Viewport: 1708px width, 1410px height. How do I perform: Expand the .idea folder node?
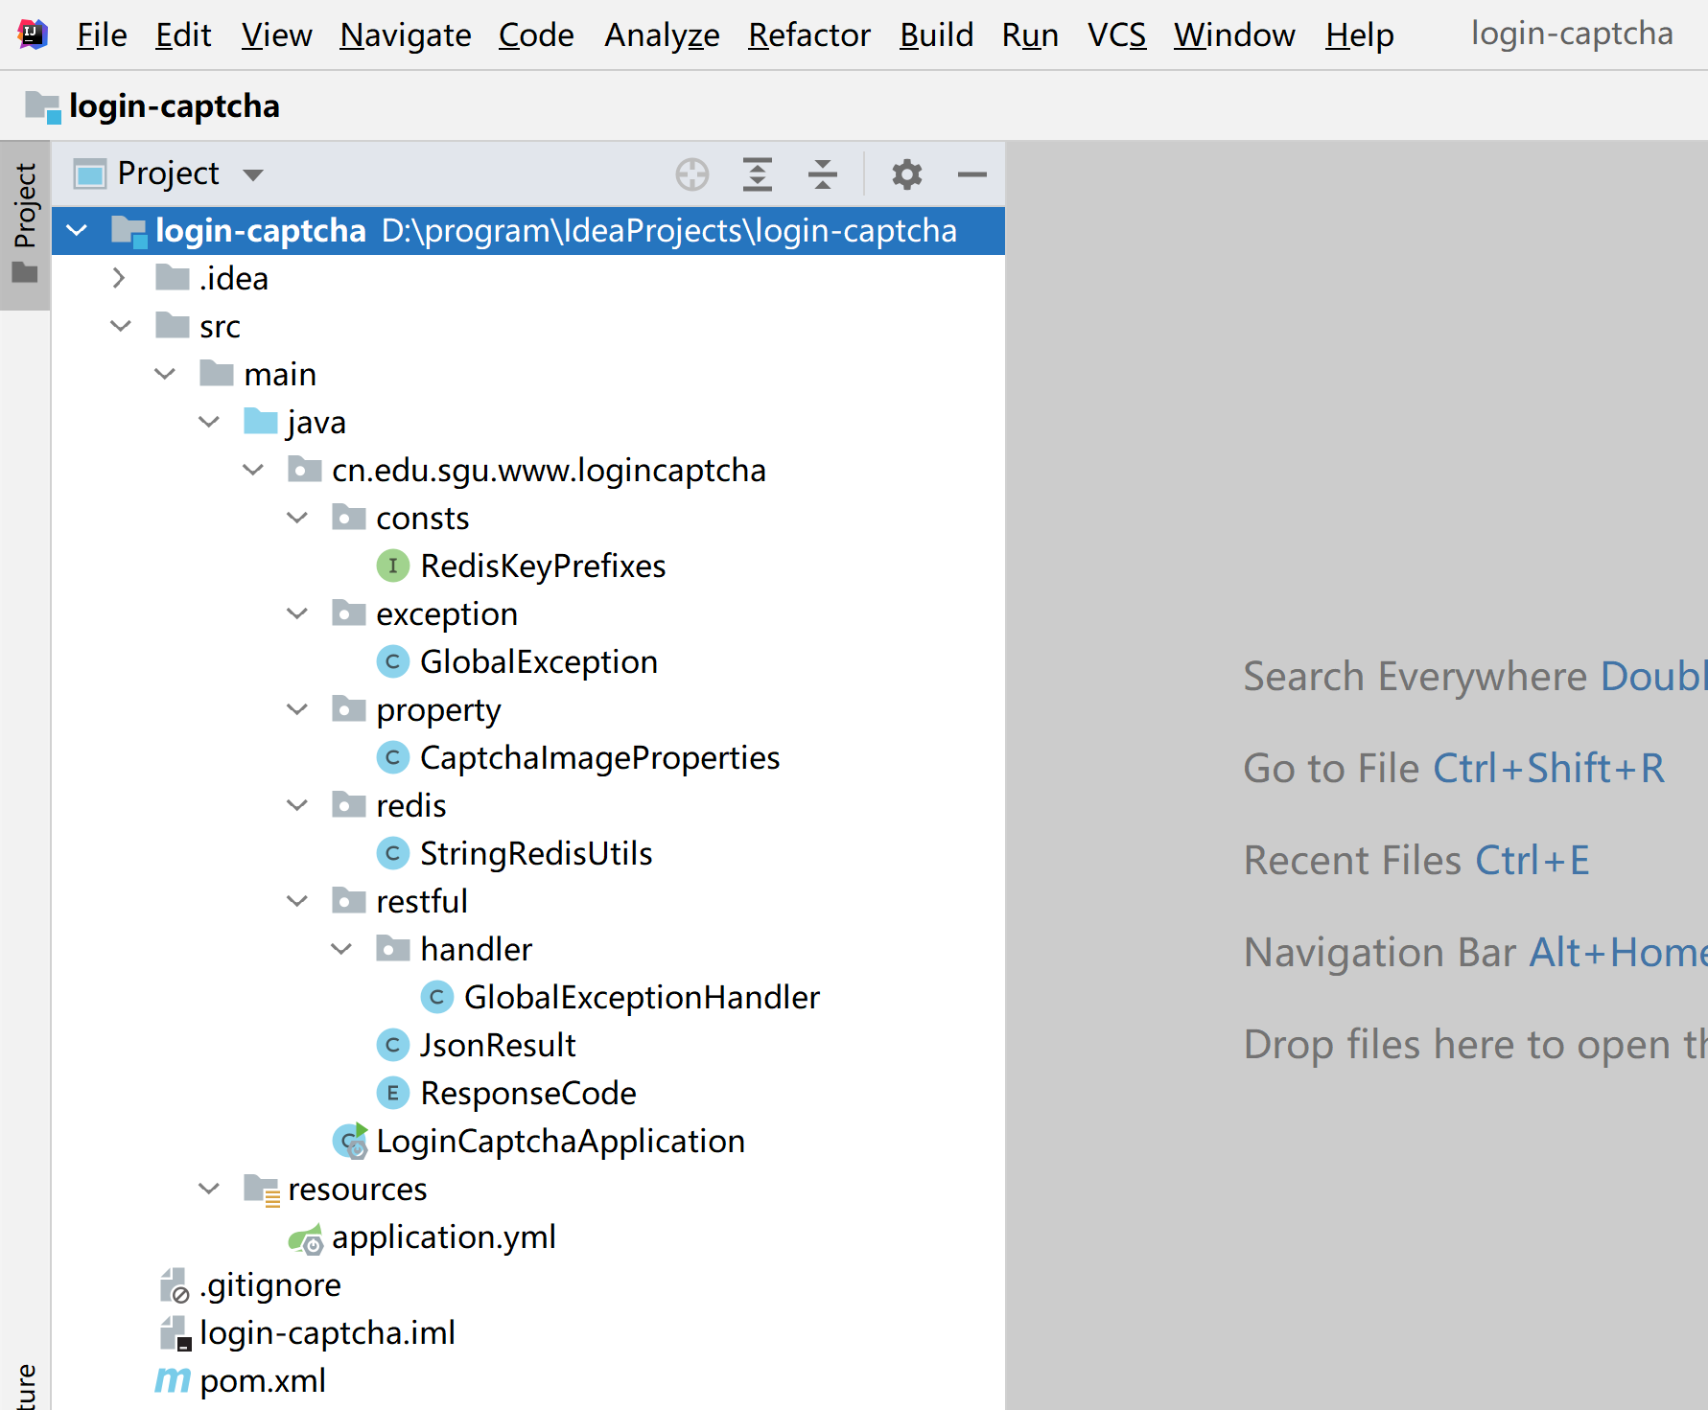120,277
